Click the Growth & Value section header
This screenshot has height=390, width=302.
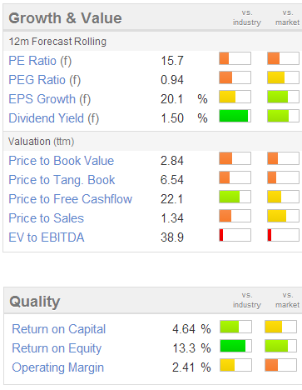coord(65,18)
